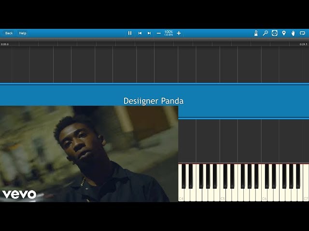Decrease playback speed with minus button
Image resolution: width=309 pixels, height=231 pixels.
click(x=159, y=33)
